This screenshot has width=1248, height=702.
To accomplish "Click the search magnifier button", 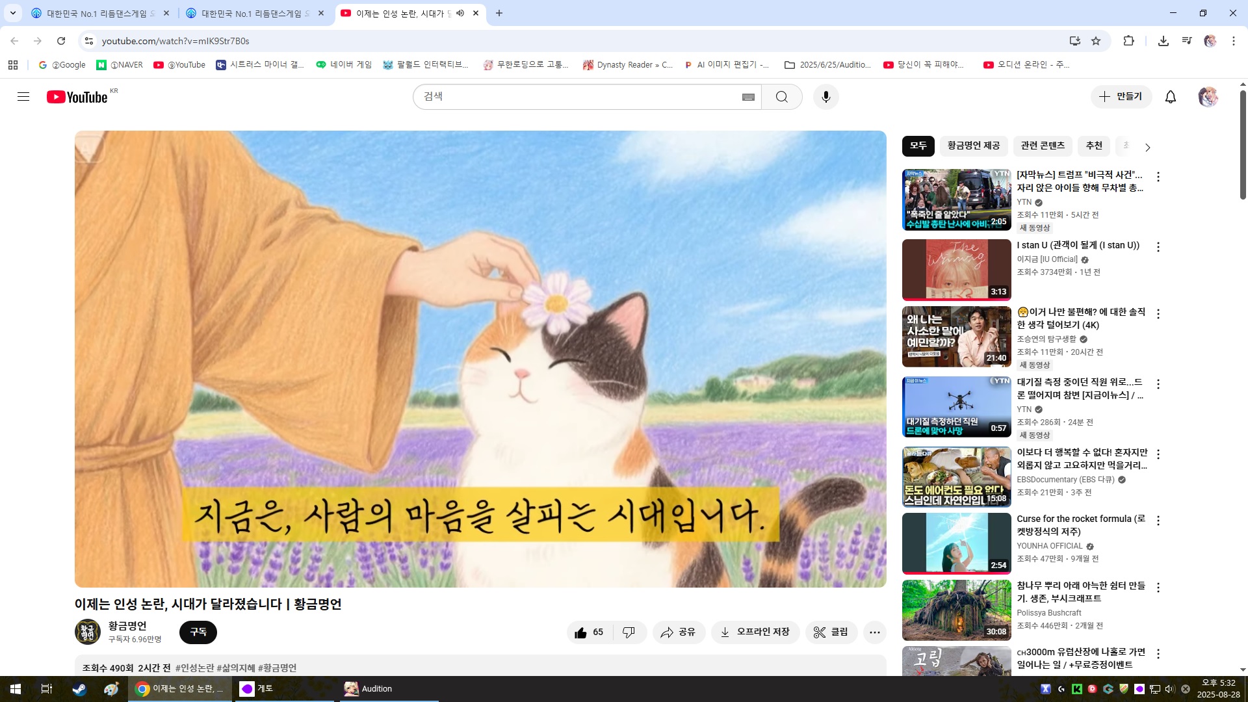I will point(781,97).
